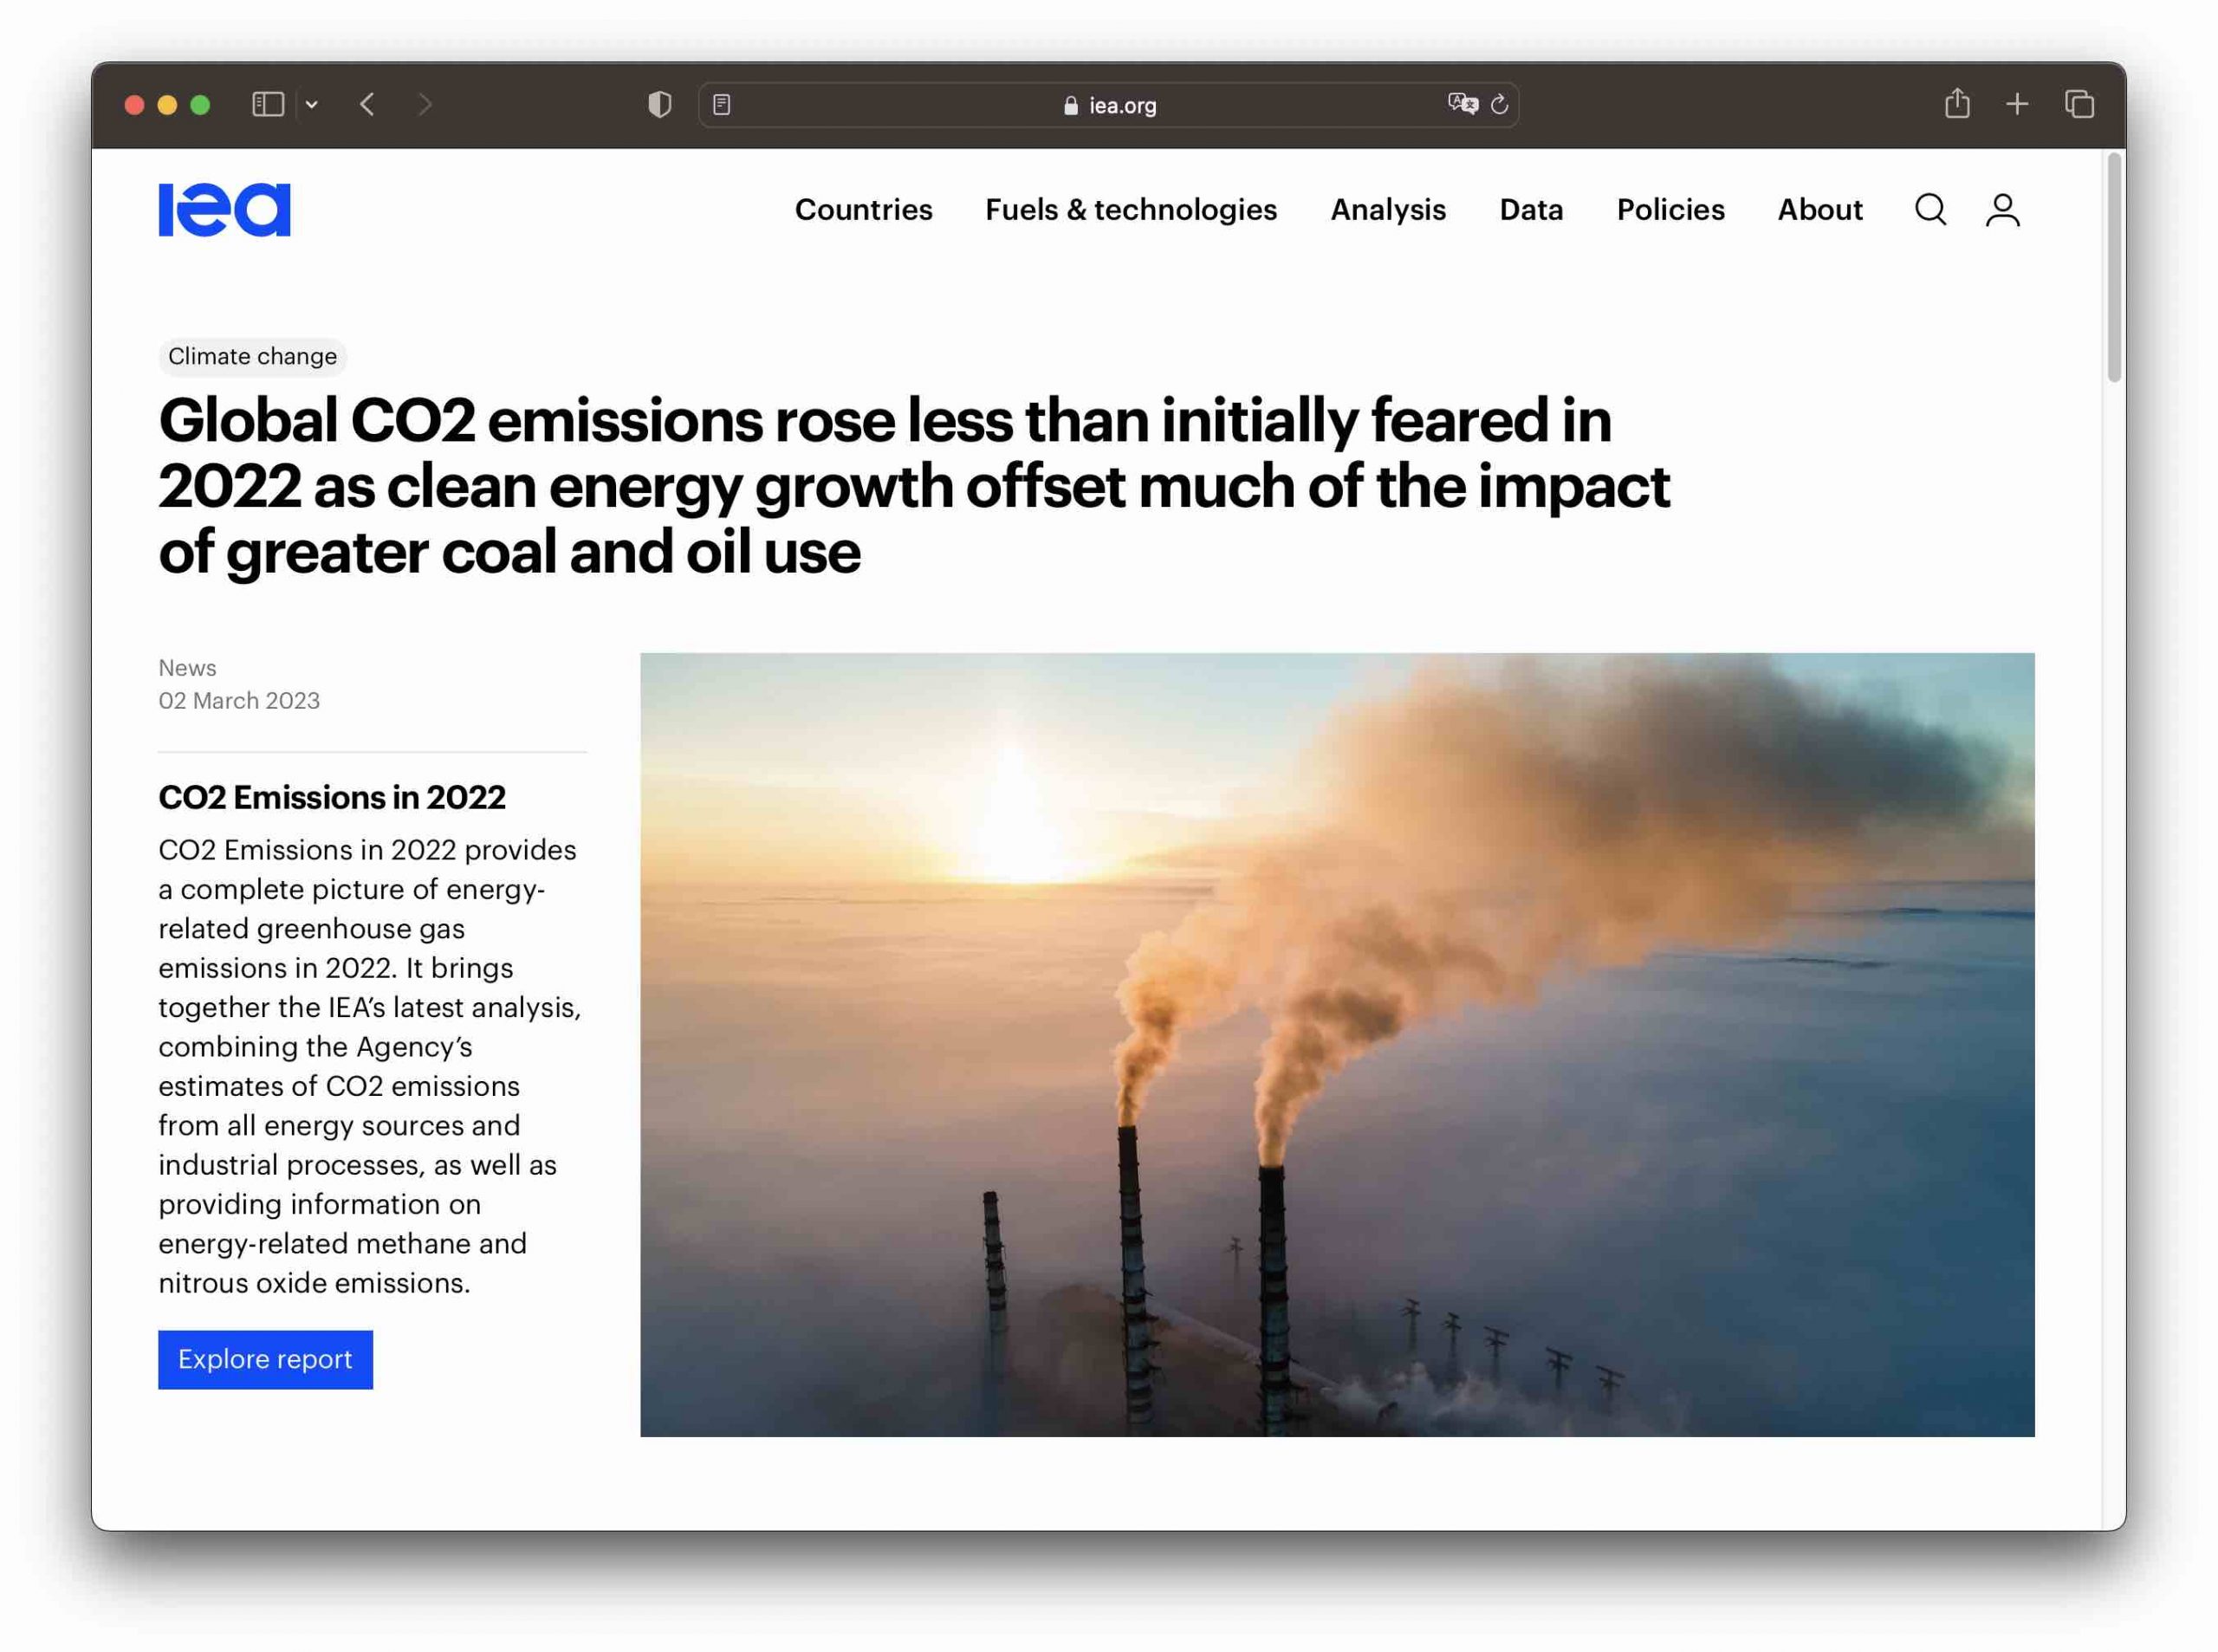Screen dimensions: 2218x1652
Task: Reload the page
Action: pyautogui.click(x=1499, y=105)
